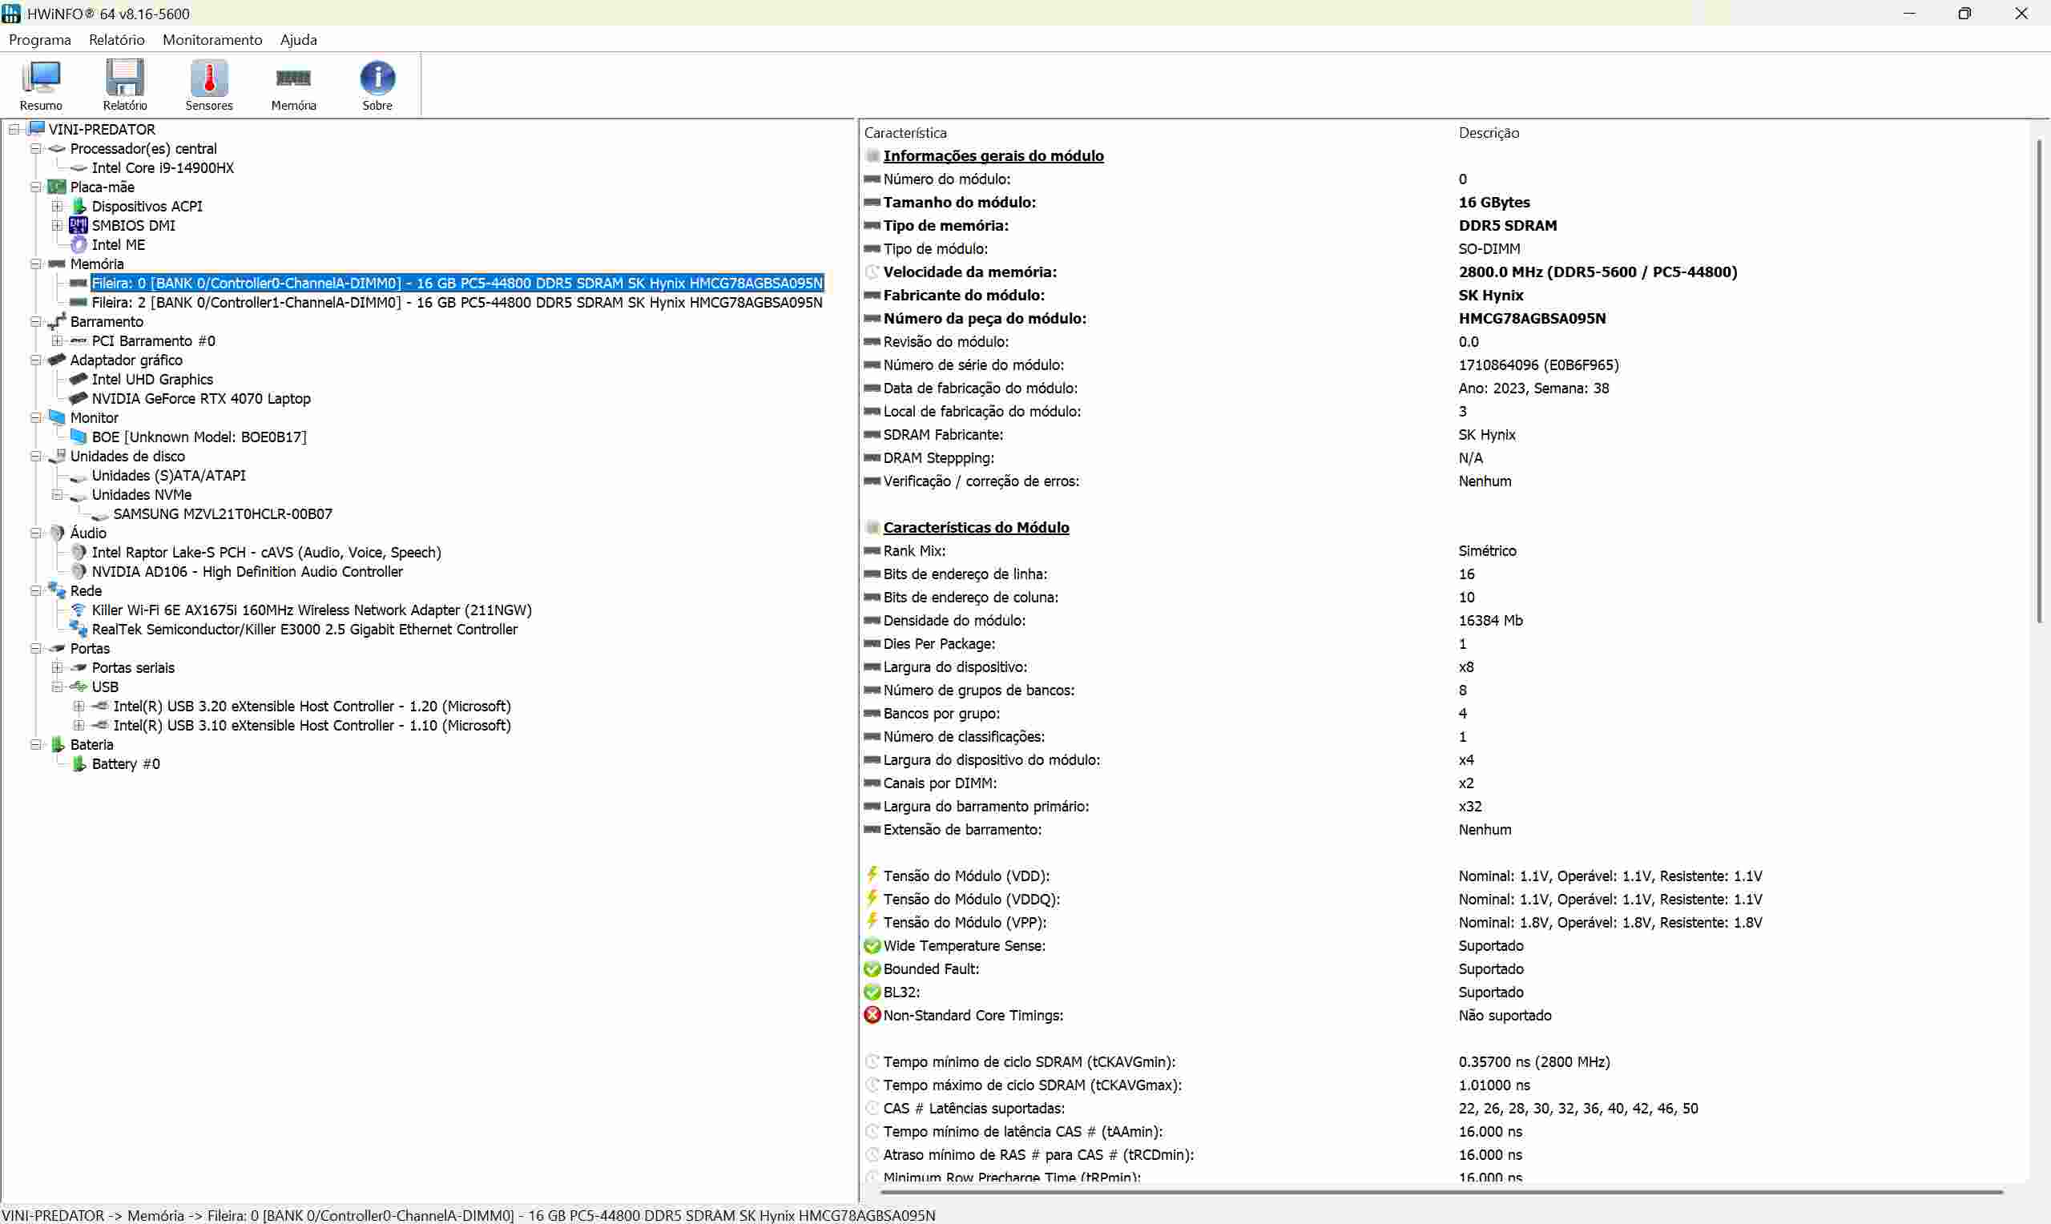Image resolution: width=2051 pixels, height=1224 pixels.
Task: Click Características do Módulo heading
Action: 976,527
